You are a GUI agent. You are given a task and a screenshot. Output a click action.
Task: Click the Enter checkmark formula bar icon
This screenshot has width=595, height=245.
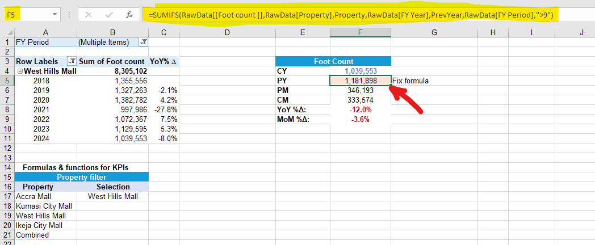tap(110, 15)
